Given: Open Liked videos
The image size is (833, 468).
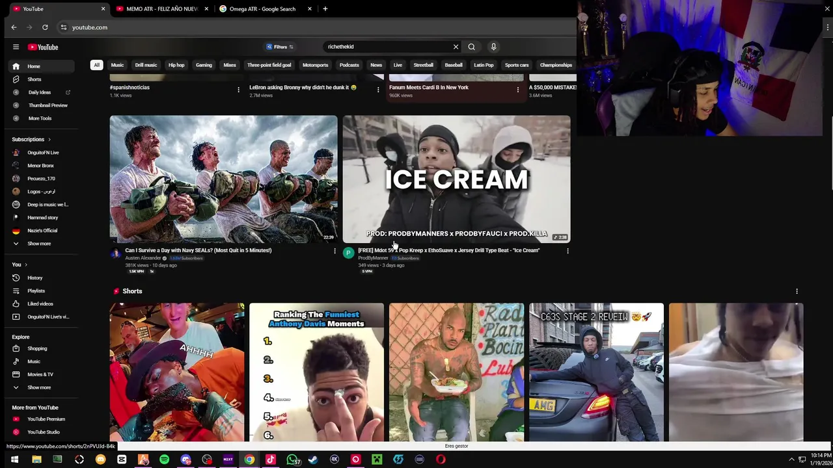Looking at the screenshot, I should pyautogui.click(x=40, y=304).
